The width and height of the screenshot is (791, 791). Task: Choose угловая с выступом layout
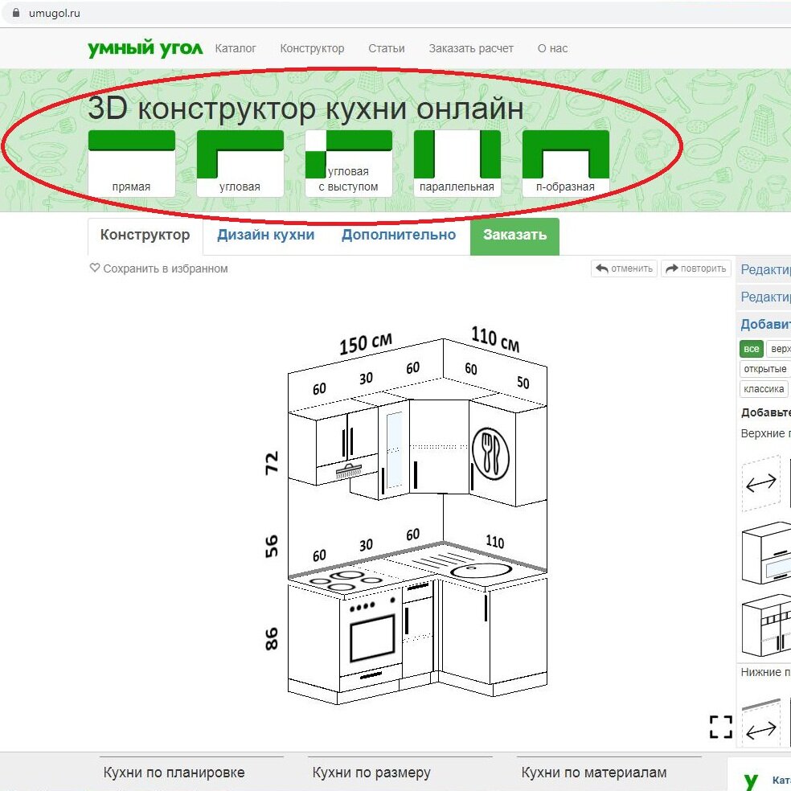tap(349, 163)
